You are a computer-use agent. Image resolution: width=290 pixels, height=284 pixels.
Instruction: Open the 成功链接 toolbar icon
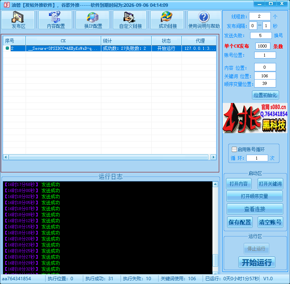coord(167,20)
